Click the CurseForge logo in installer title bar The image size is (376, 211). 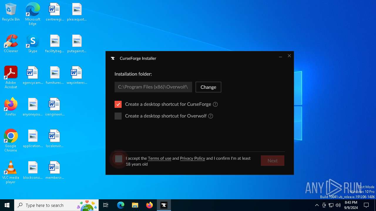coord(113,58)
